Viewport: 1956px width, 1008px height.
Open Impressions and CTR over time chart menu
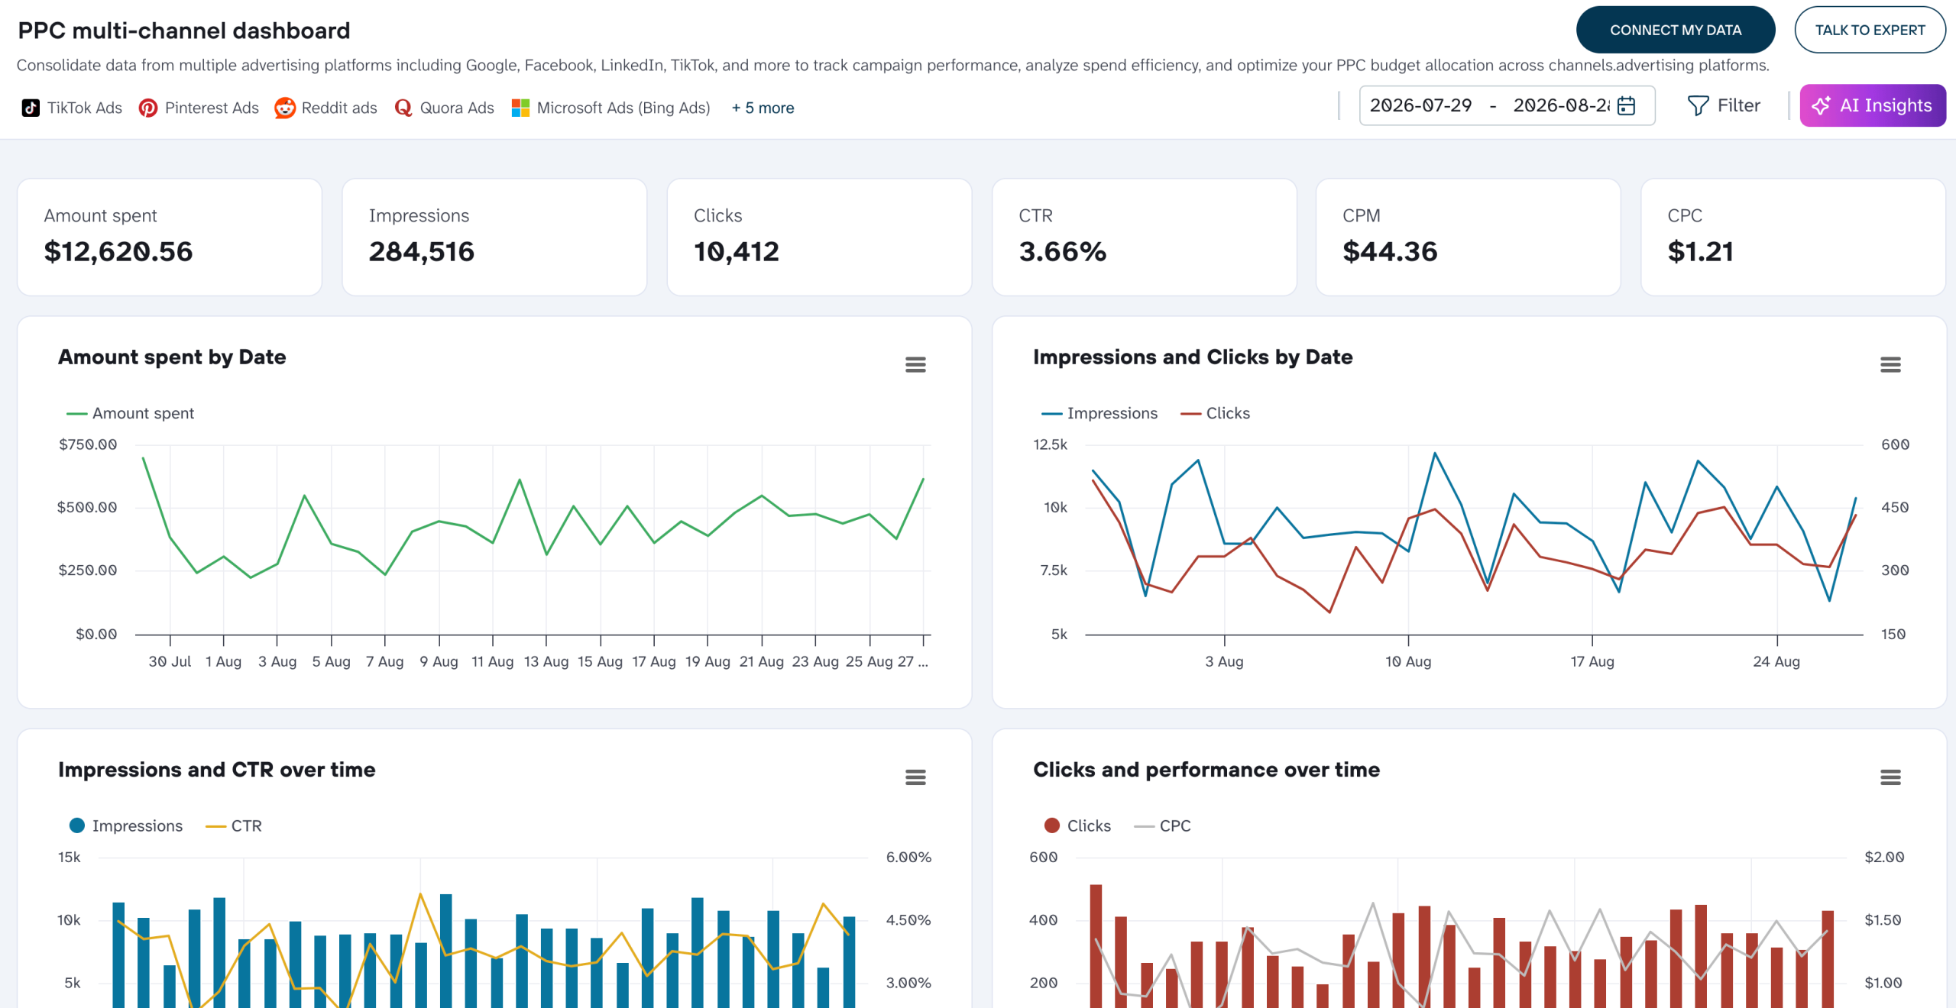915,777
